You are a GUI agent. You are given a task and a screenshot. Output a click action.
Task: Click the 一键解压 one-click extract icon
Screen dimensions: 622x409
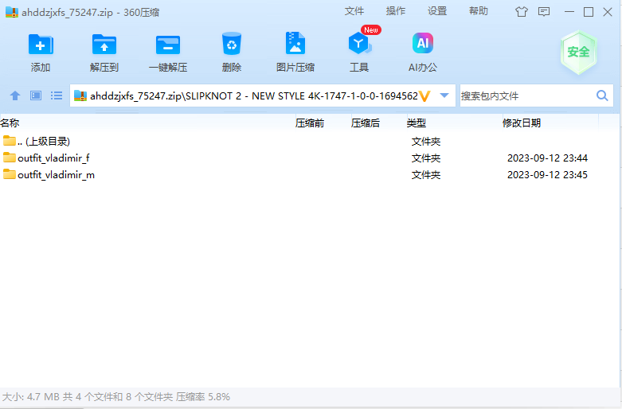168,45
